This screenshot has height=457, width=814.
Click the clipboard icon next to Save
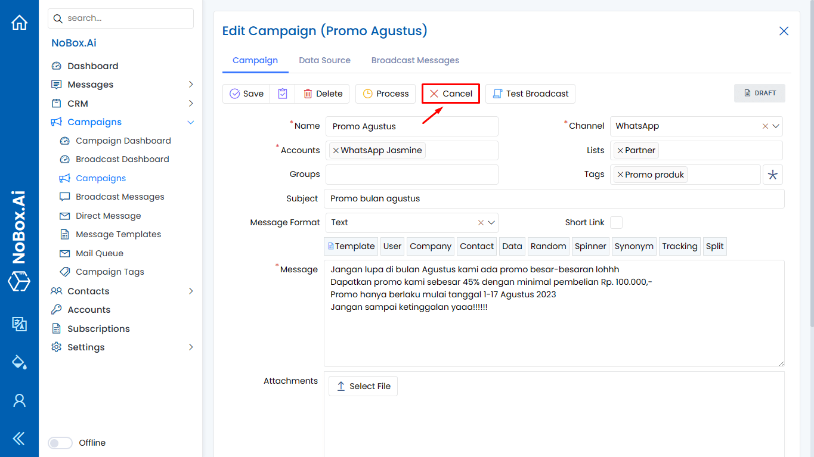point(281,94)
